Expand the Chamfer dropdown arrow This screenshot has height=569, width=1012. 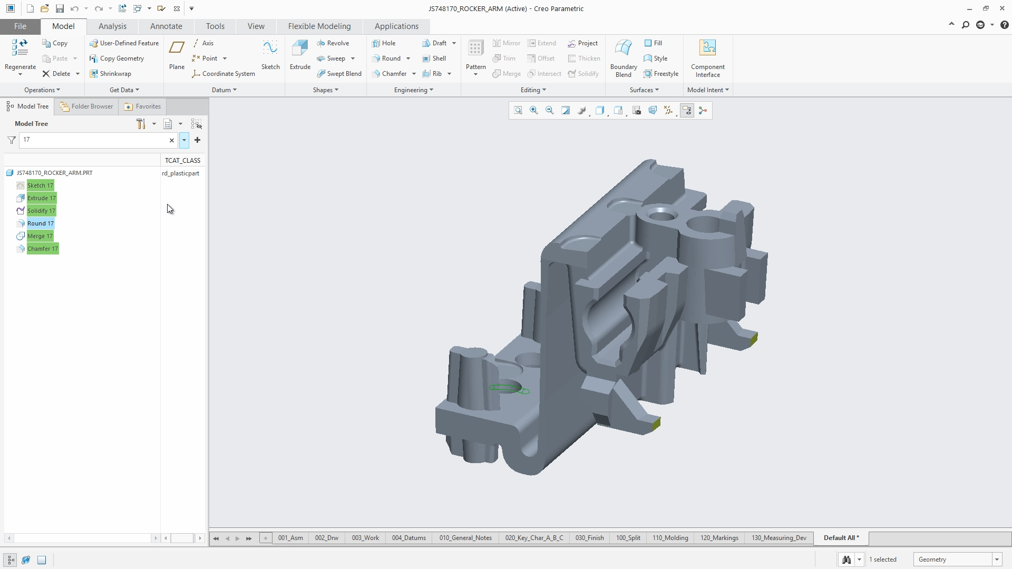click(x=414, y=74)
